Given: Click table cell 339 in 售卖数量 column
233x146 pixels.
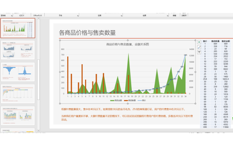Looking at the screenshot, I should point(215,87).
